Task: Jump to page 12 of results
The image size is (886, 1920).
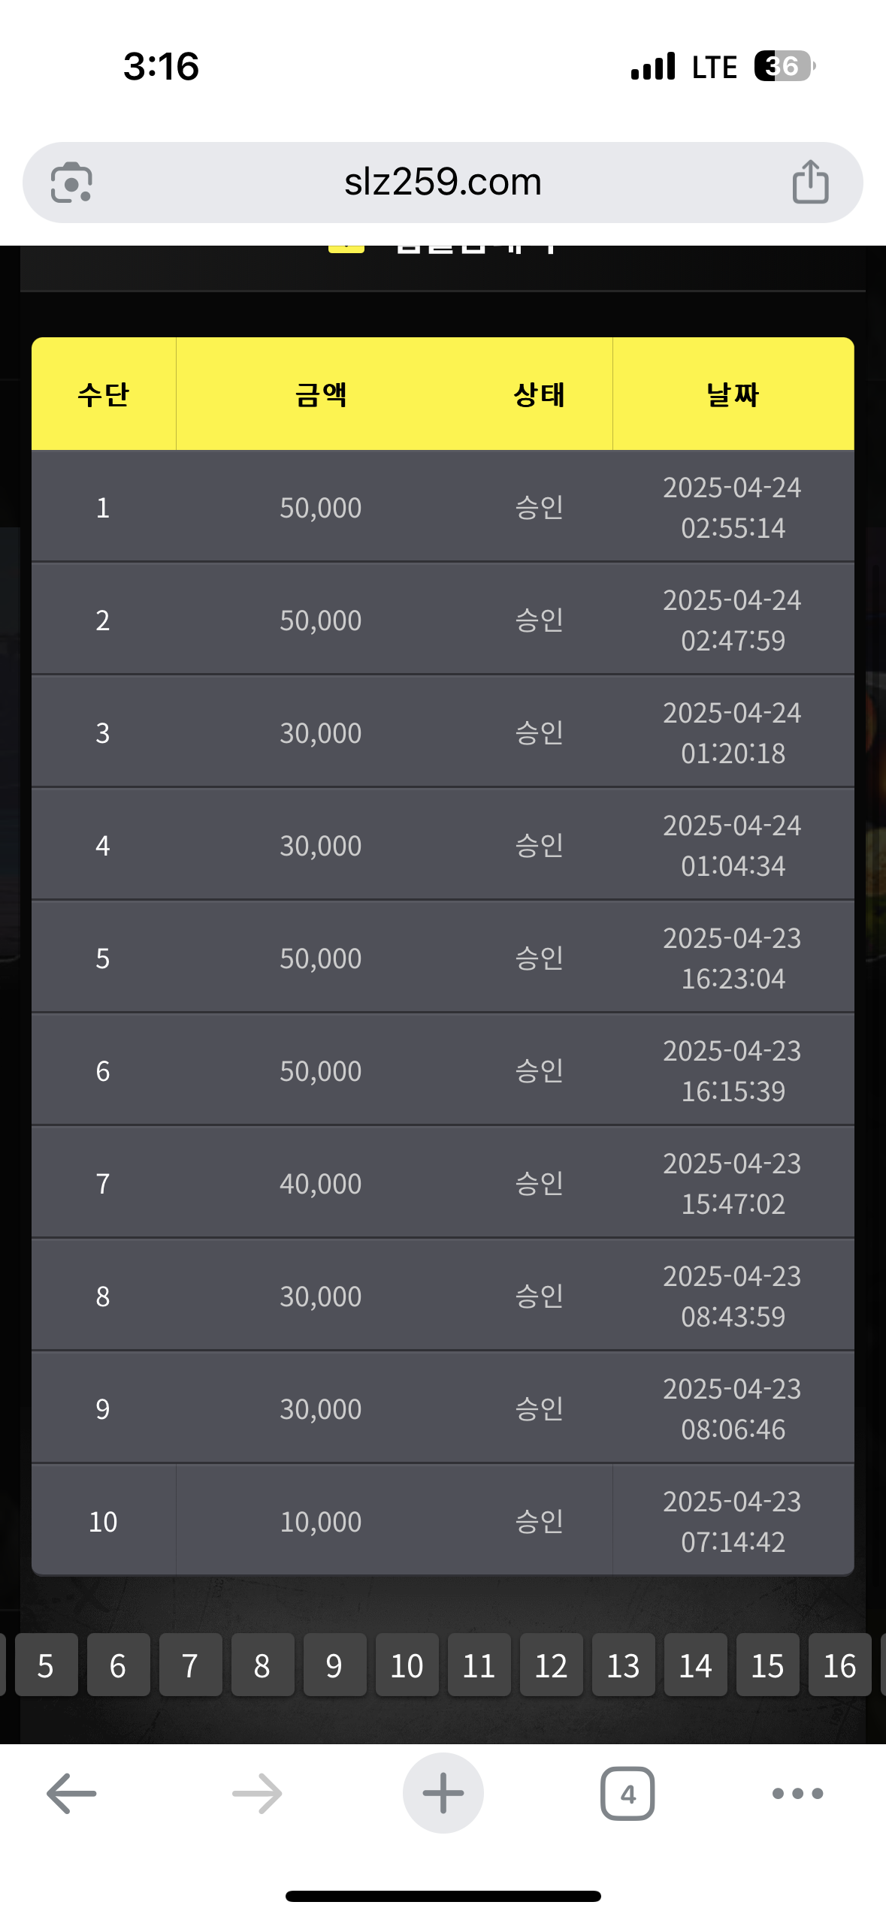Action: pos(551,1665)
